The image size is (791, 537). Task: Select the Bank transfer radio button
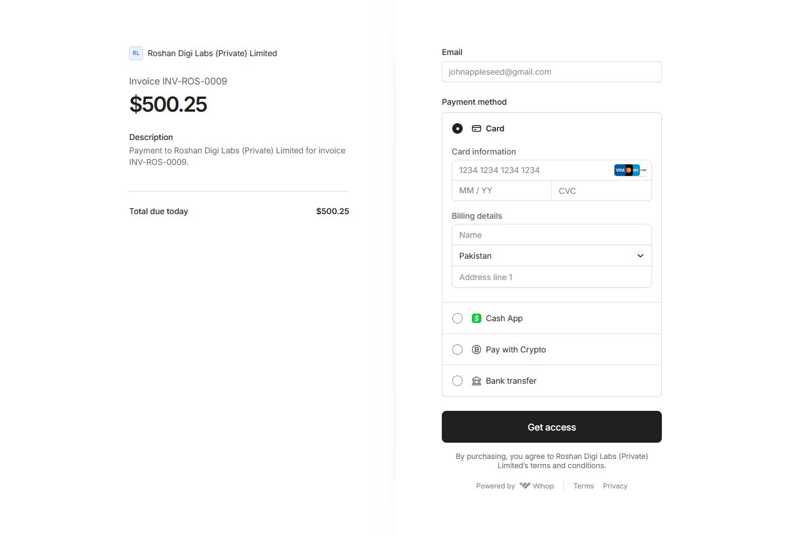(457, 381)
